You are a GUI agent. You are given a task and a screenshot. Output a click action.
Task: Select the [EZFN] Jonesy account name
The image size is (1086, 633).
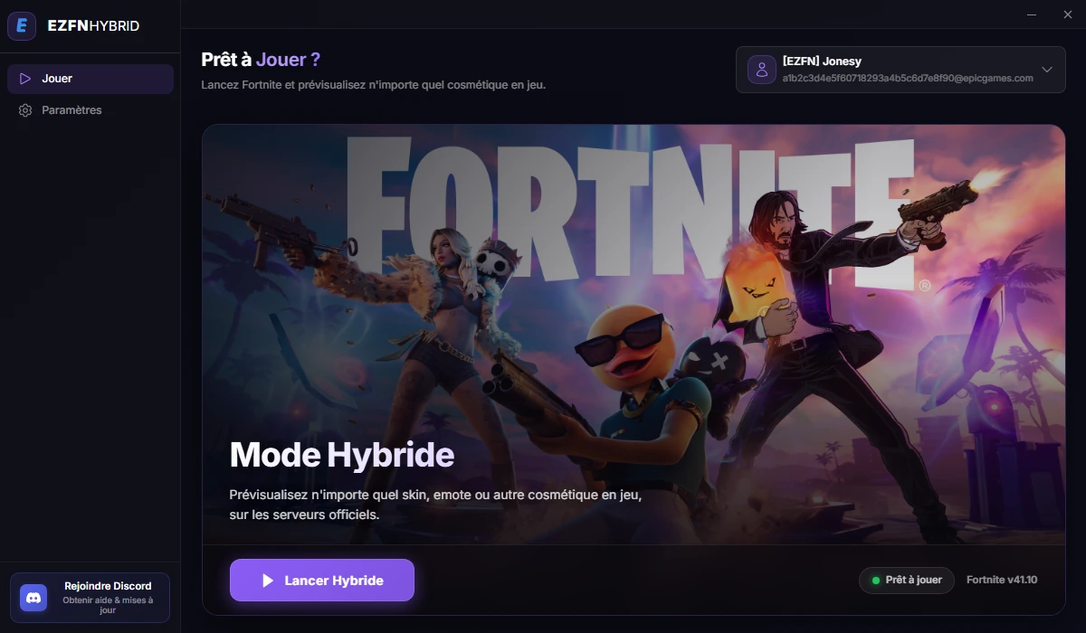[x=822, y=61]
